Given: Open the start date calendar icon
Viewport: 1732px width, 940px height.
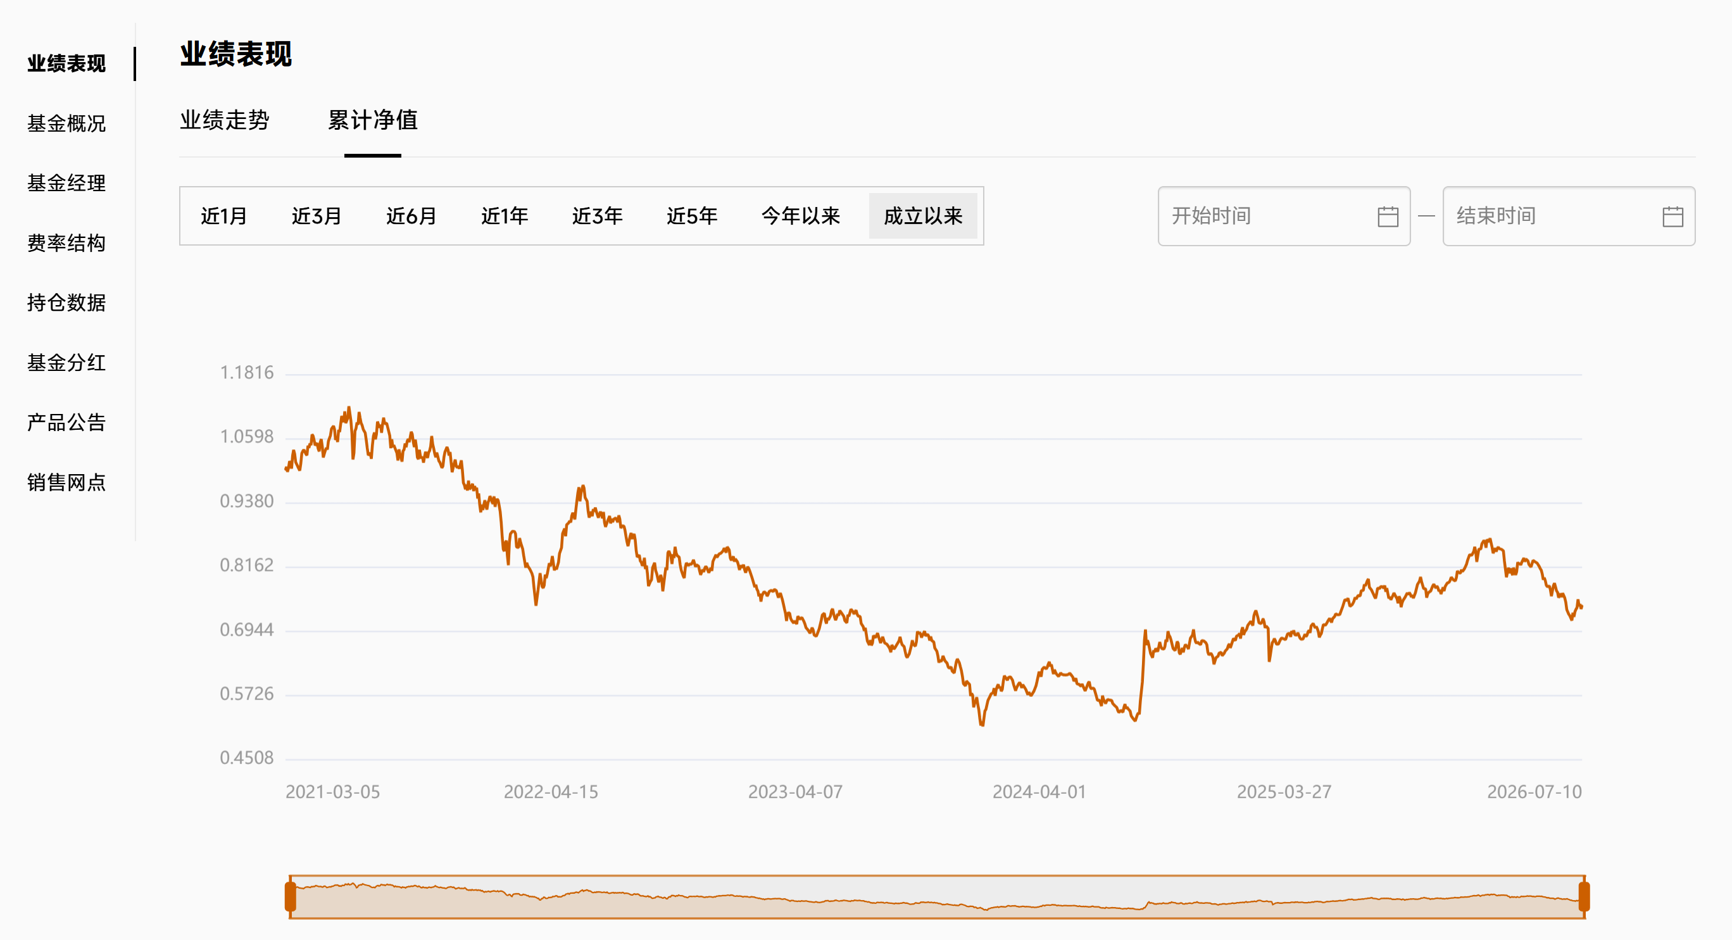Looking at the screenshot, I should [1388, 216].
